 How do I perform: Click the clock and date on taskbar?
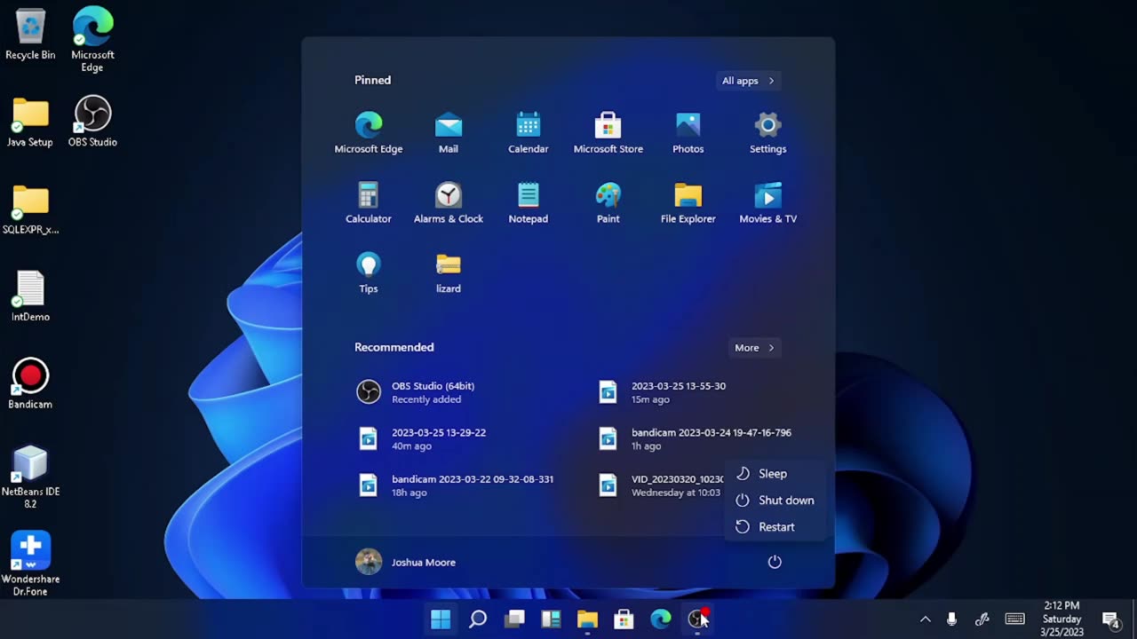point(1061,619)
